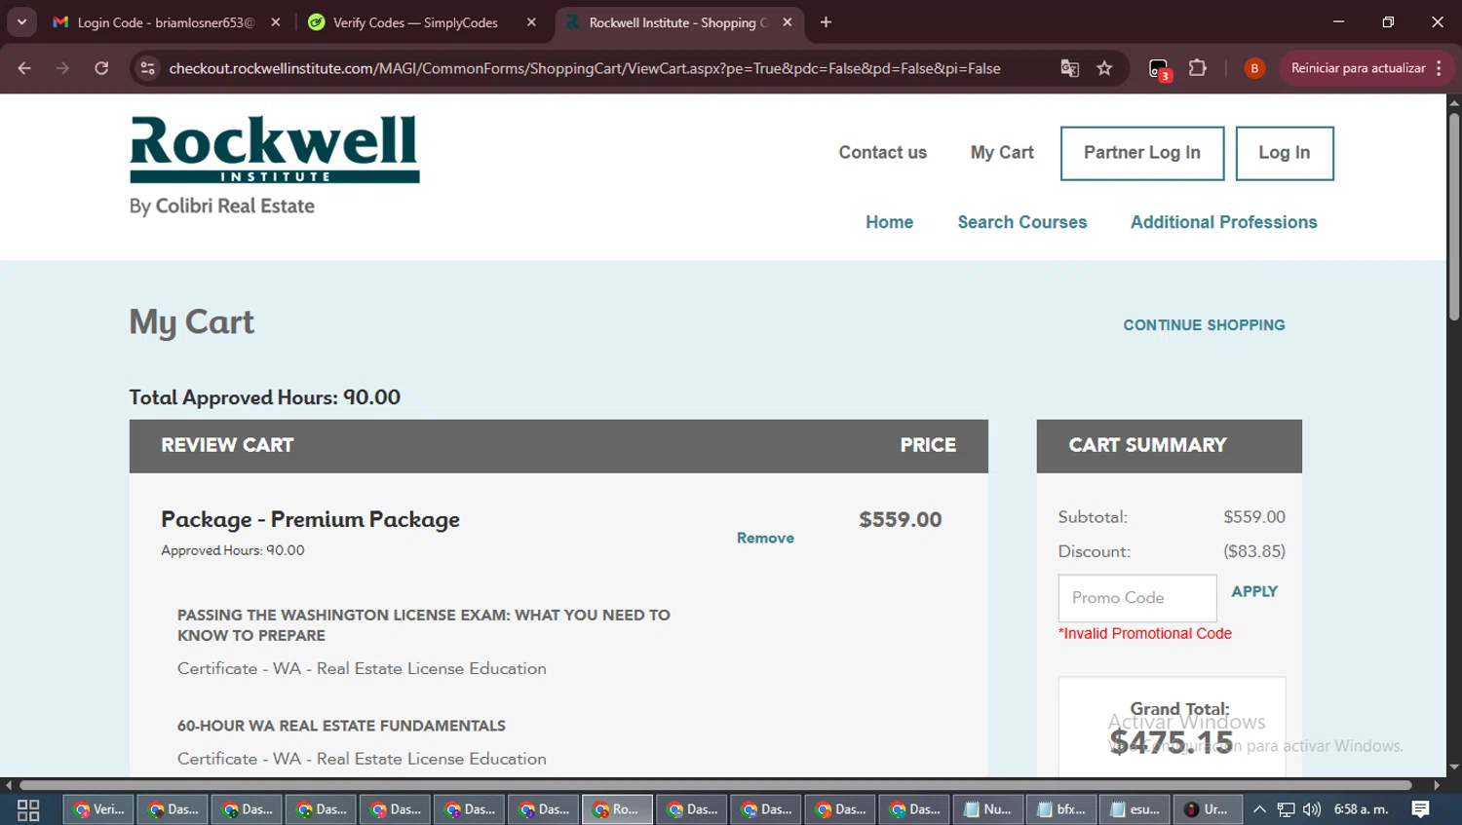The image size is (1462, 825).
Task: Close the Verify Codes SimplyCodes tab
Action: coord(531,22)
